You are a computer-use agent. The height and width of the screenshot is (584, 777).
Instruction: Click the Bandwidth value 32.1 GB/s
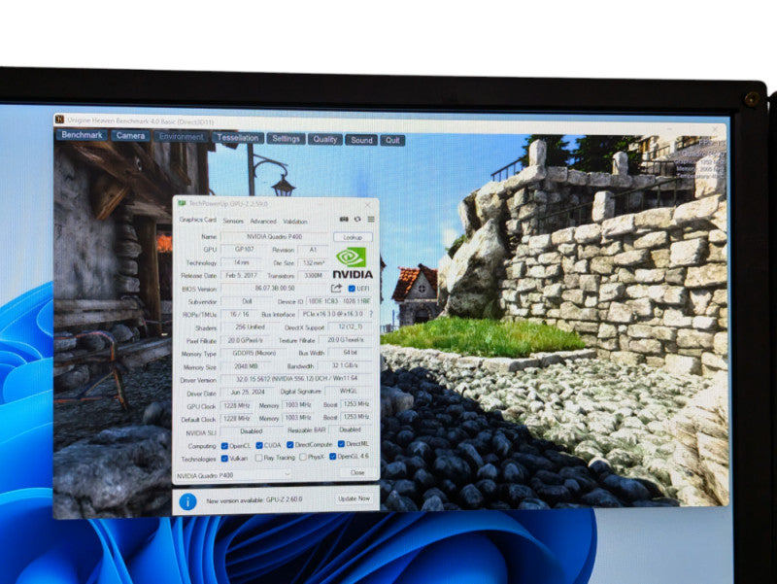point(345,365)
